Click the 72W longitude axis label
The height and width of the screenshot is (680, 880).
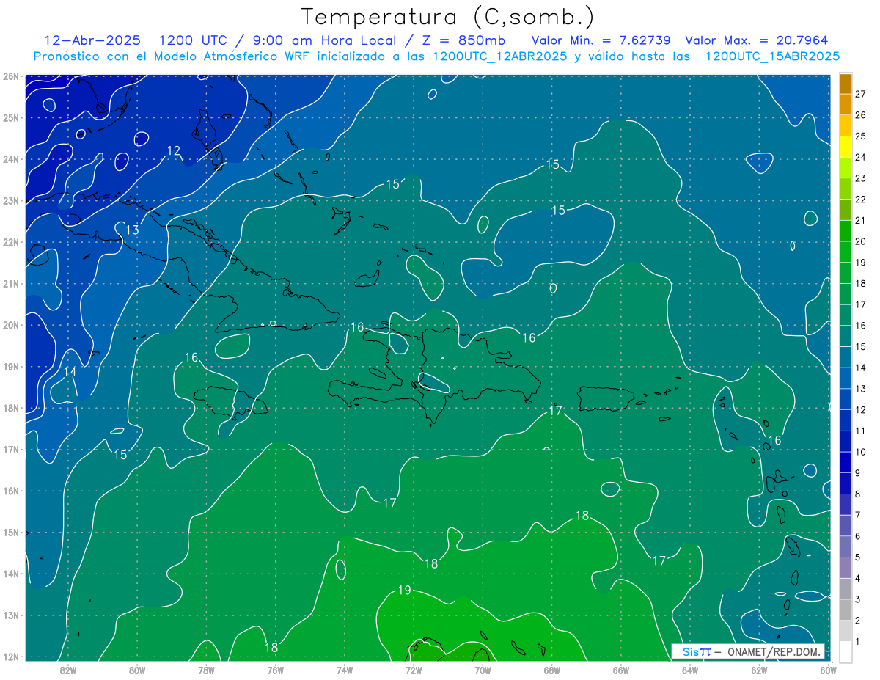pyautogui.click(x=414, y=669)
